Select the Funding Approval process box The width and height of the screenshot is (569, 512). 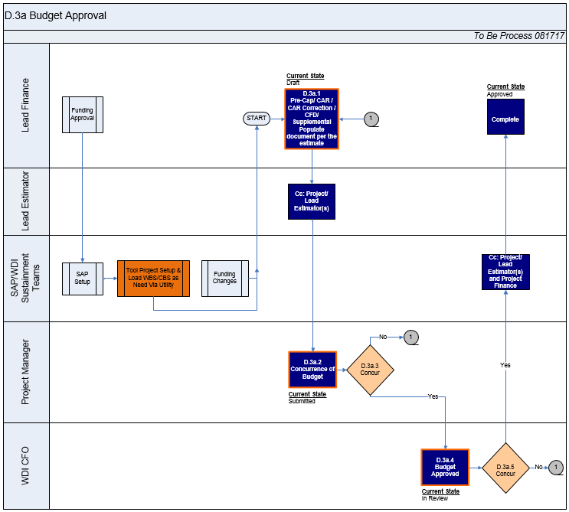click(x=82, y=115)
